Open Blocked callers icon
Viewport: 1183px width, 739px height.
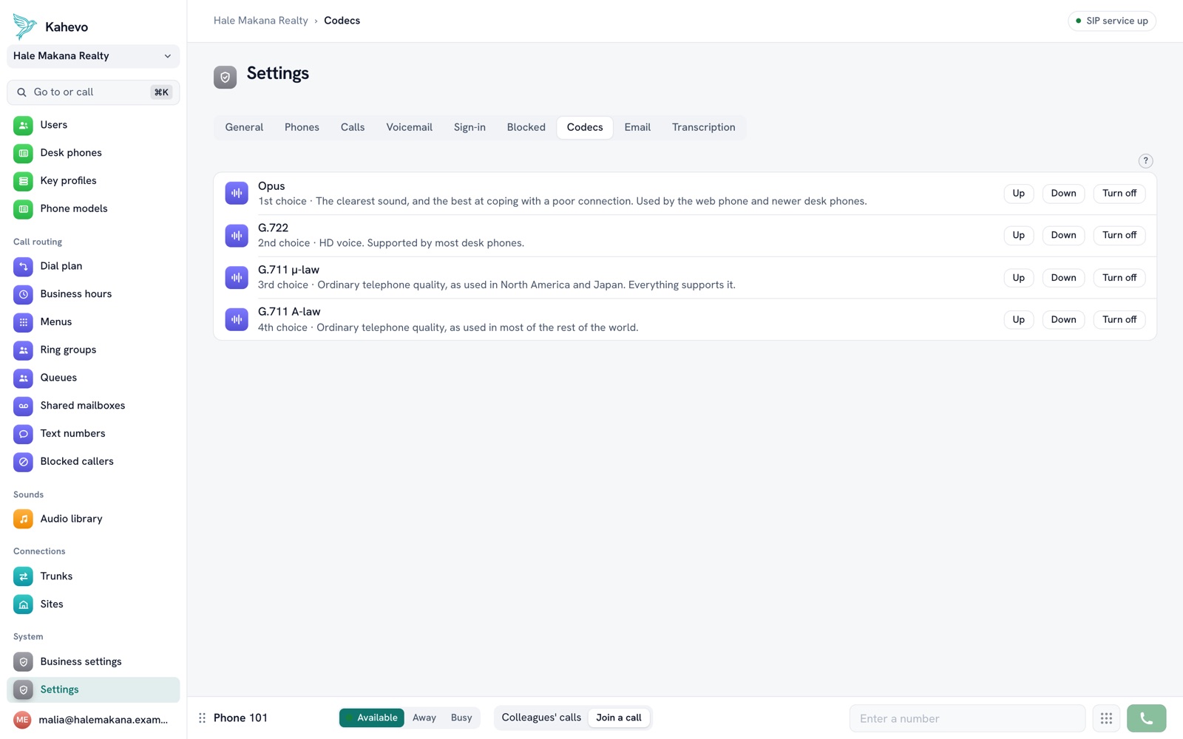click(x=23, y=462)
